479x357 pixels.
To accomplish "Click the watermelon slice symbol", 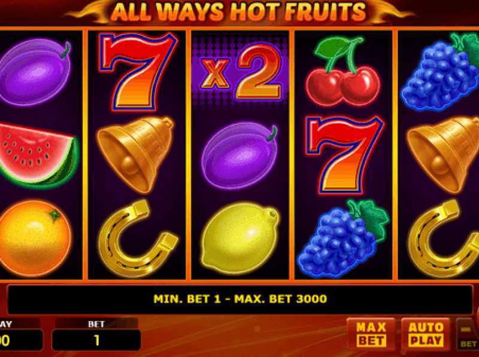I will point(38,155).
